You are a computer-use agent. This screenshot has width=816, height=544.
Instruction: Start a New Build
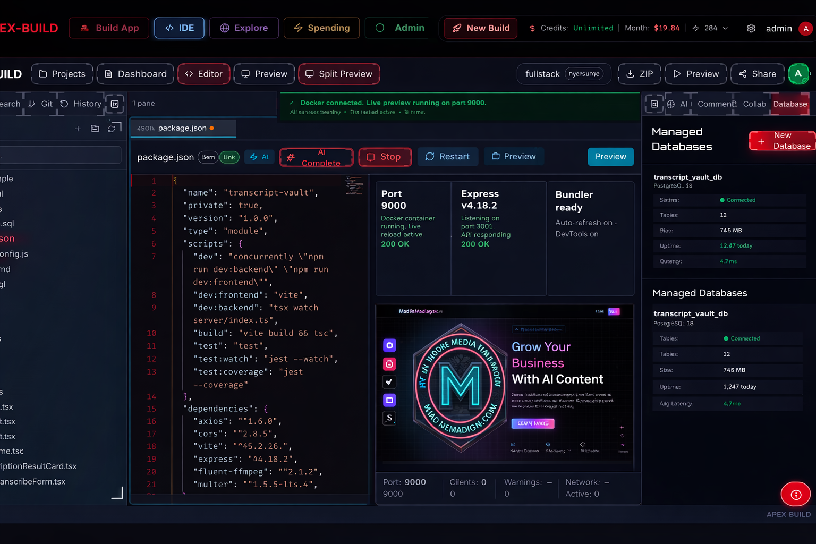coord(481,28)
